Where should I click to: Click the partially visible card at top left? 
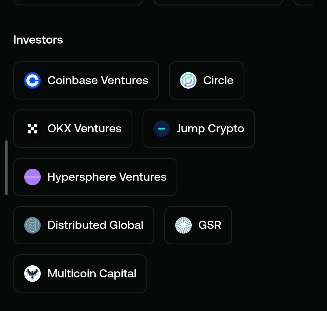point(78,2)
